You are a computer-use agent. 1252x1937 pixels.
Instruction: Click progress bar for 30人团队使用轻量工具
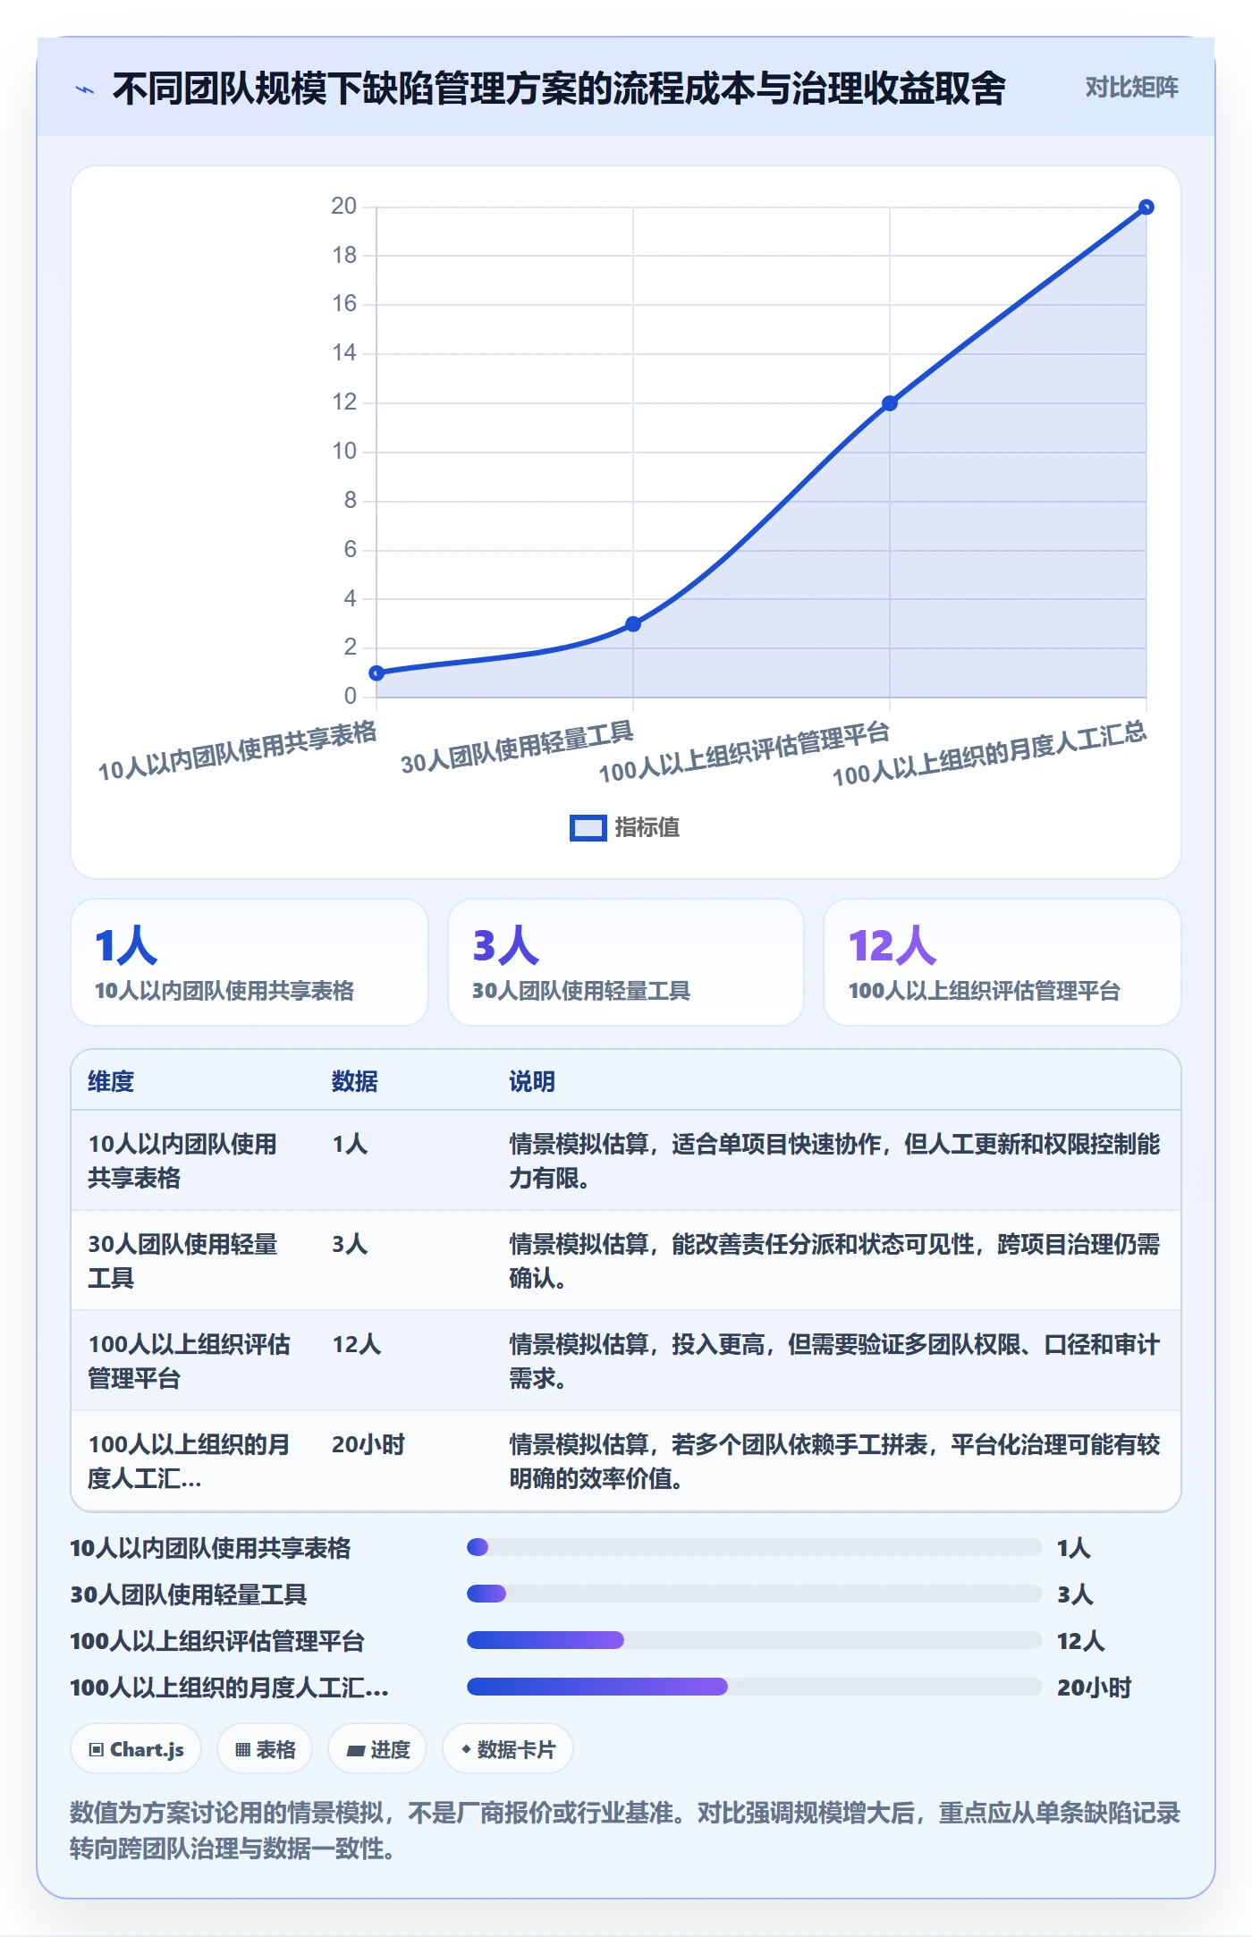click(754, 1594)
